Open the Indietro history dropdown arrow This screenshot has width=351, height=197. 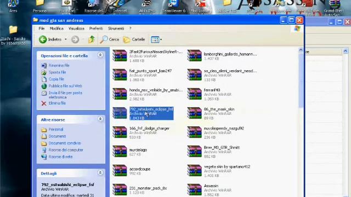pos(66,39)
